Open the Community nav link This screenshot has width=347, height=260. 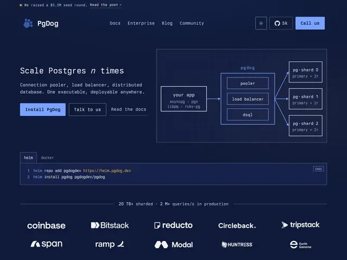(191, 23)
